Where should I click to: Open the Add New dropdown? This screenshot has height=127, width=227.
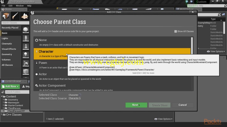pos(10,87)
